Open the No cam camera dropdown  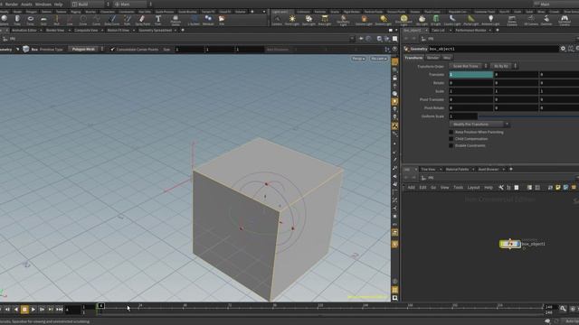tap(378, 59)
